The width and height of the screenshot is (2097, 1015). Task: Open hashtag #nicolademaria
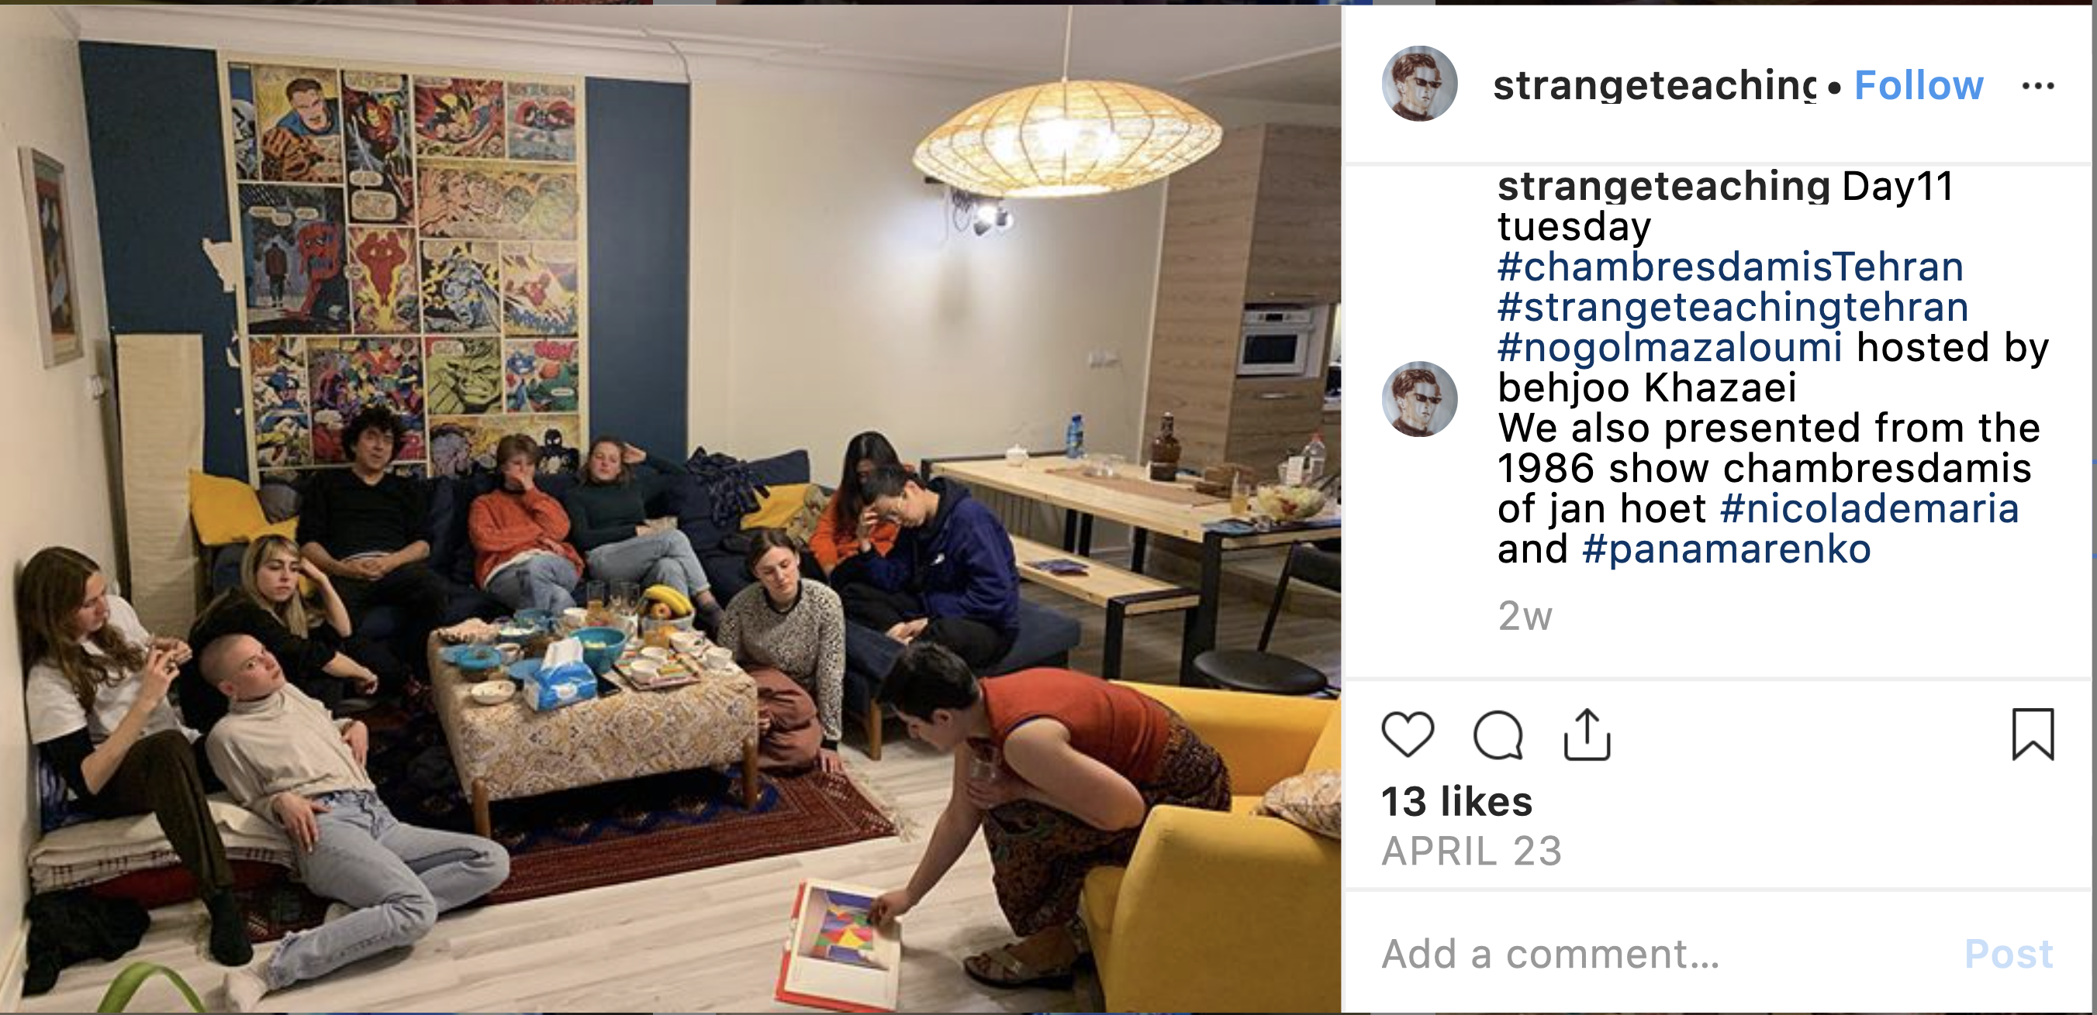click(1869, 509)
